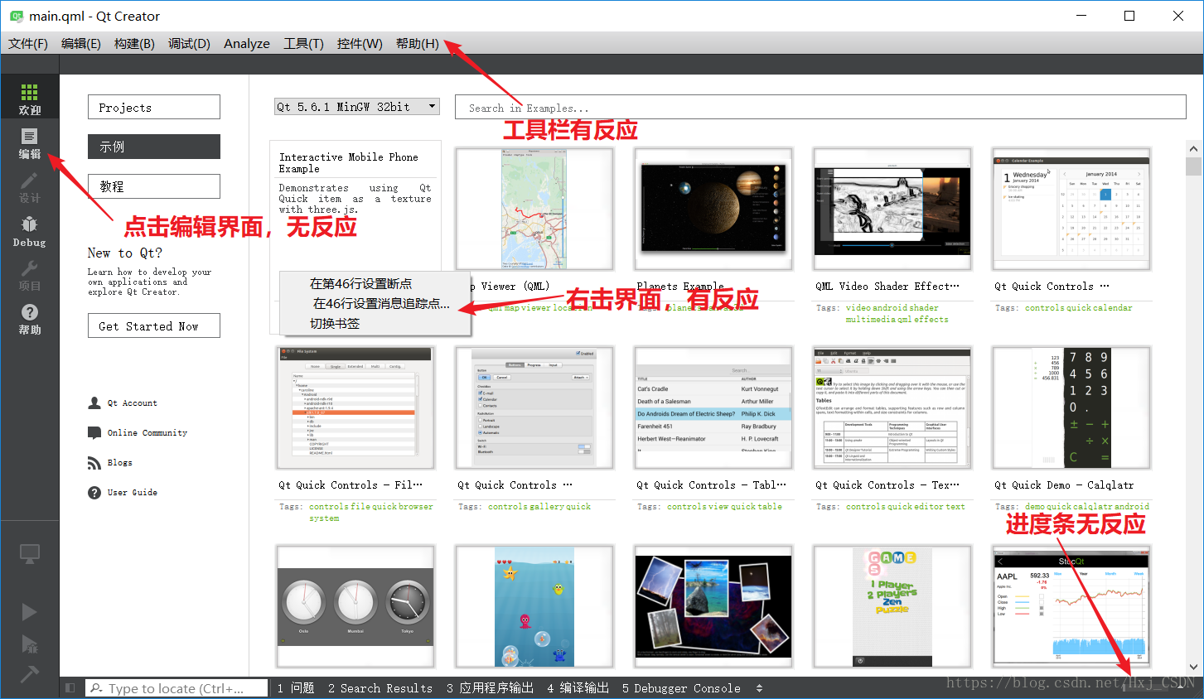Choose 在46行设置消息追踪点 menu entry
This screenshot has height=699, width=1204.
375,304
